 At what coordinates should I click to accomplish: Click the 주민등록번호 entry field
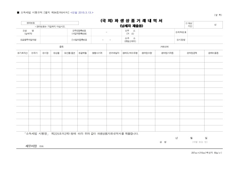[106, 32]
